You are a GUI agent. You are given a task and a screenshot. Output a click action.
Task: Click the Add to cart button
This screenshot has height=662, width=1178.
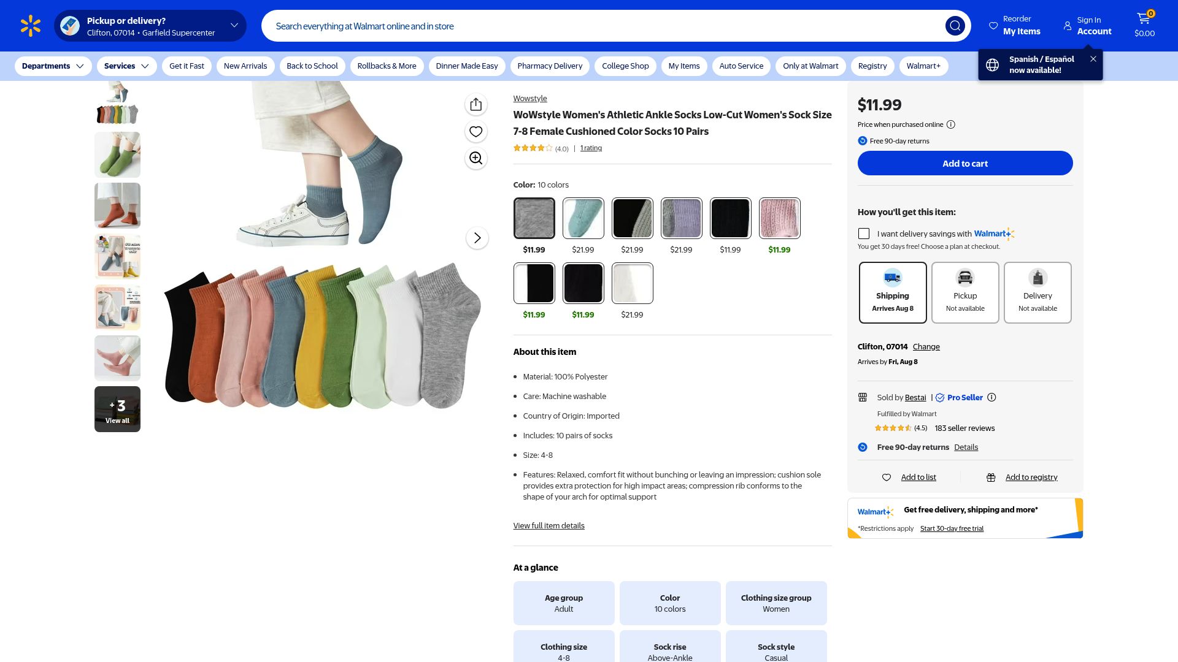point(965,163)
